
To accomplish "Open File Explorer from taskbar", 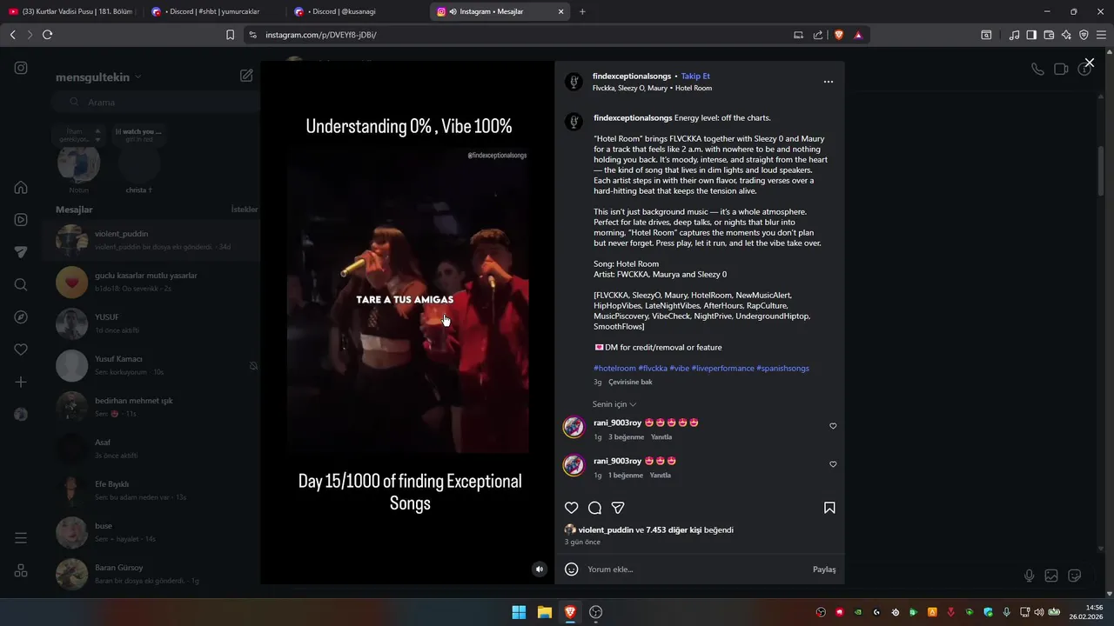I will click(544, 612).
